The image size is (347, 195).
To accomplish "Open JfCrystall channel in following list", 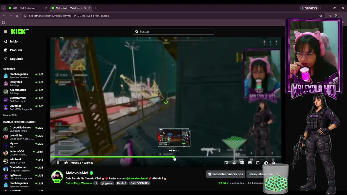I will (x=23, y=84).
